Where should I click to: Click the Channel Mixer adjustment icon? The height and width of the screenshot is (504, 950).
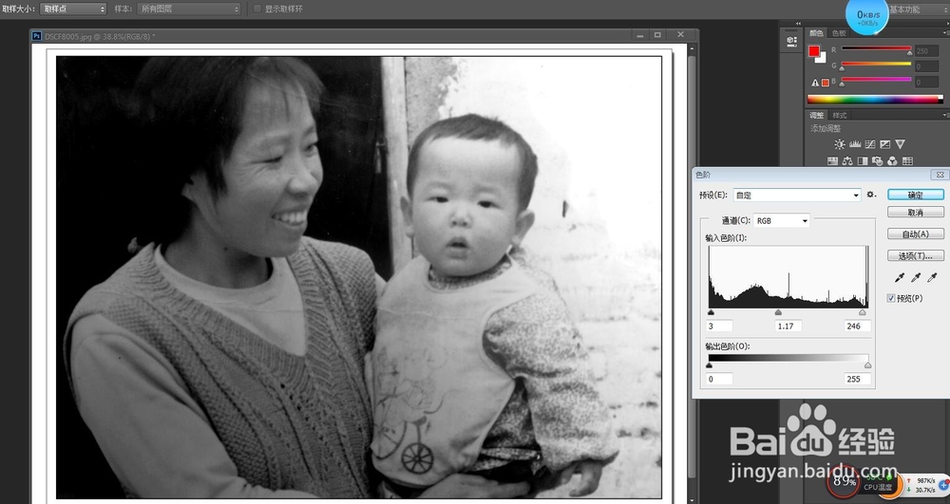pos(892,161)
